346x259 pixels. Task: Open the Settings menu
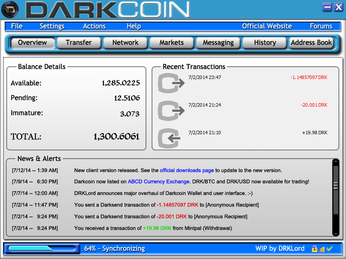tap(52, 26)
